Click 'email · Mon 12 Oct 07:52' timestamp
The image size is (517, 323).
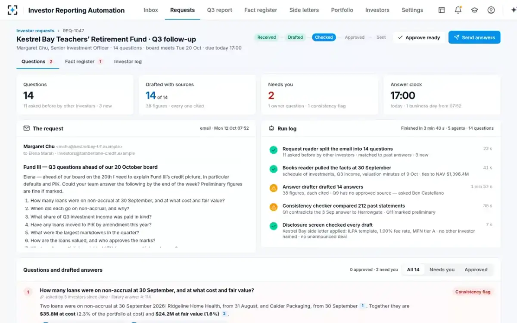click(x=224, y=128)
